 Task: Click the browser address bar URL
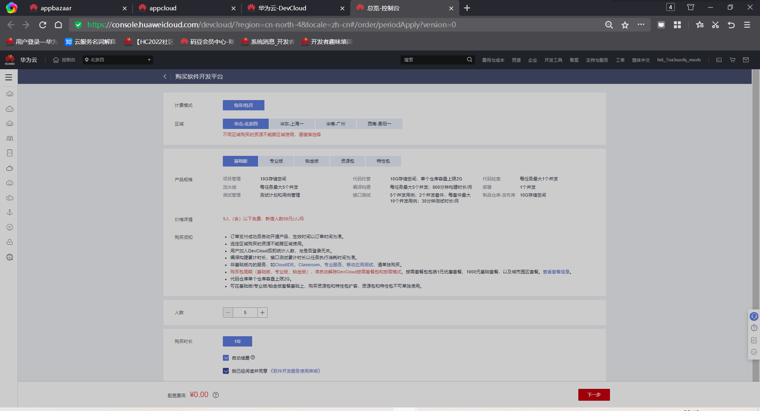pos(272,25)
